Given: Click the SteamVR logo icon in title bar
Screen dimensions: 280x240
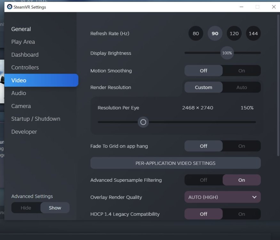Looking at the screenshot, I should pos(10,7).
